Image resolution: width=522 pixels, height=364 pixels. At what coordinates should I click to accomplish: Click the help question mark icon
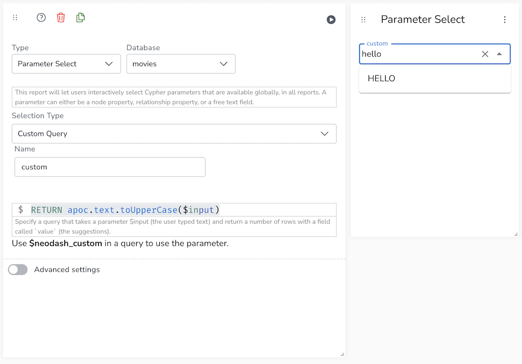[41, 18]
